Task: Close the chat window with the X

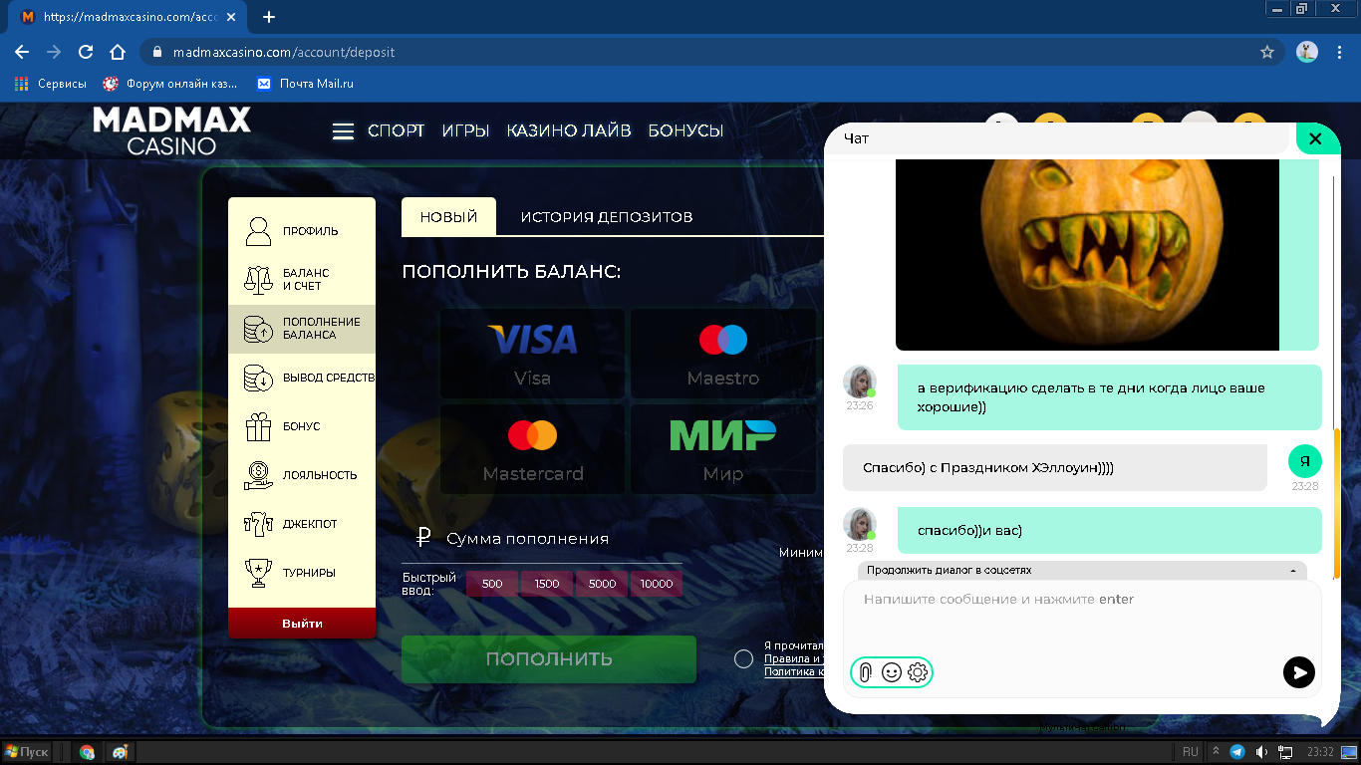Action: [1315, 138]
